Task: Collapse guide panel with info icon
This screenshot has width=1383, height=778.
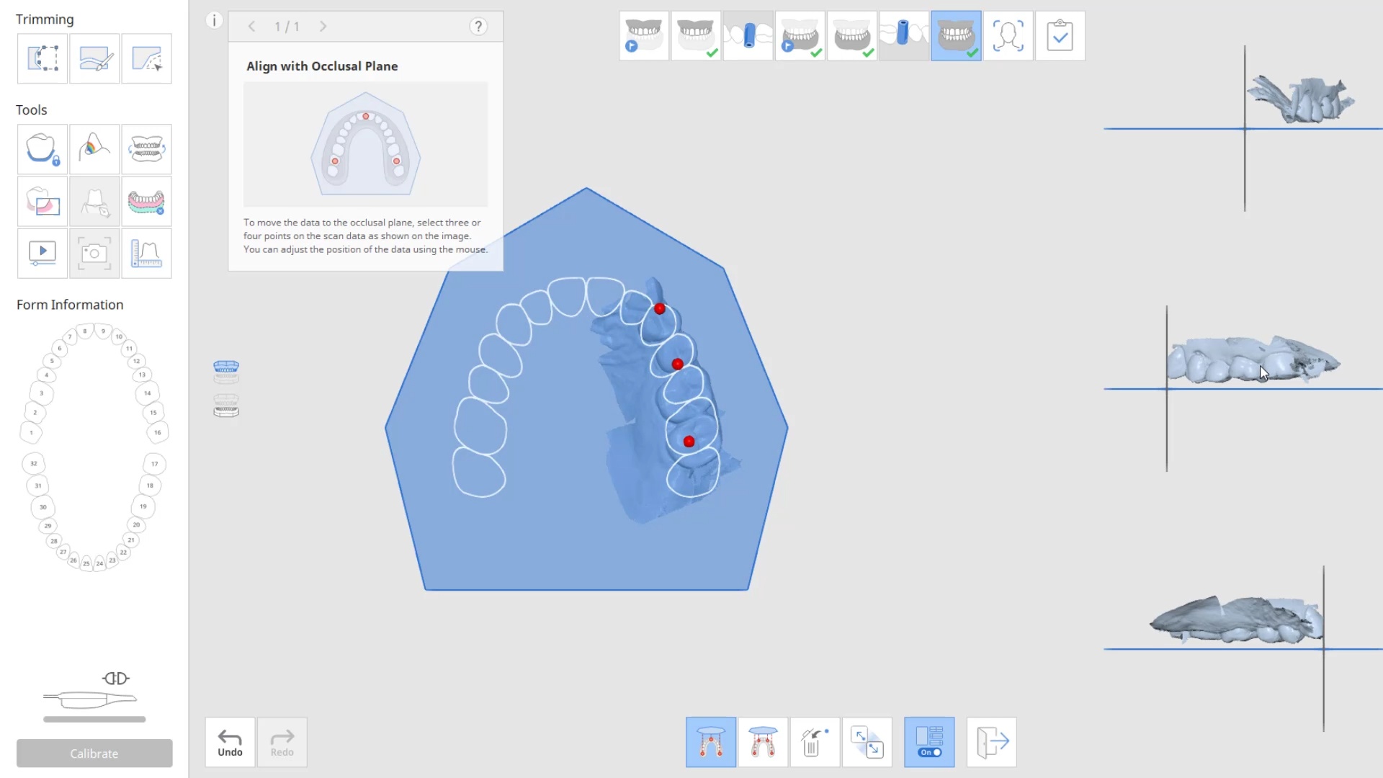Action: [214, 21]
